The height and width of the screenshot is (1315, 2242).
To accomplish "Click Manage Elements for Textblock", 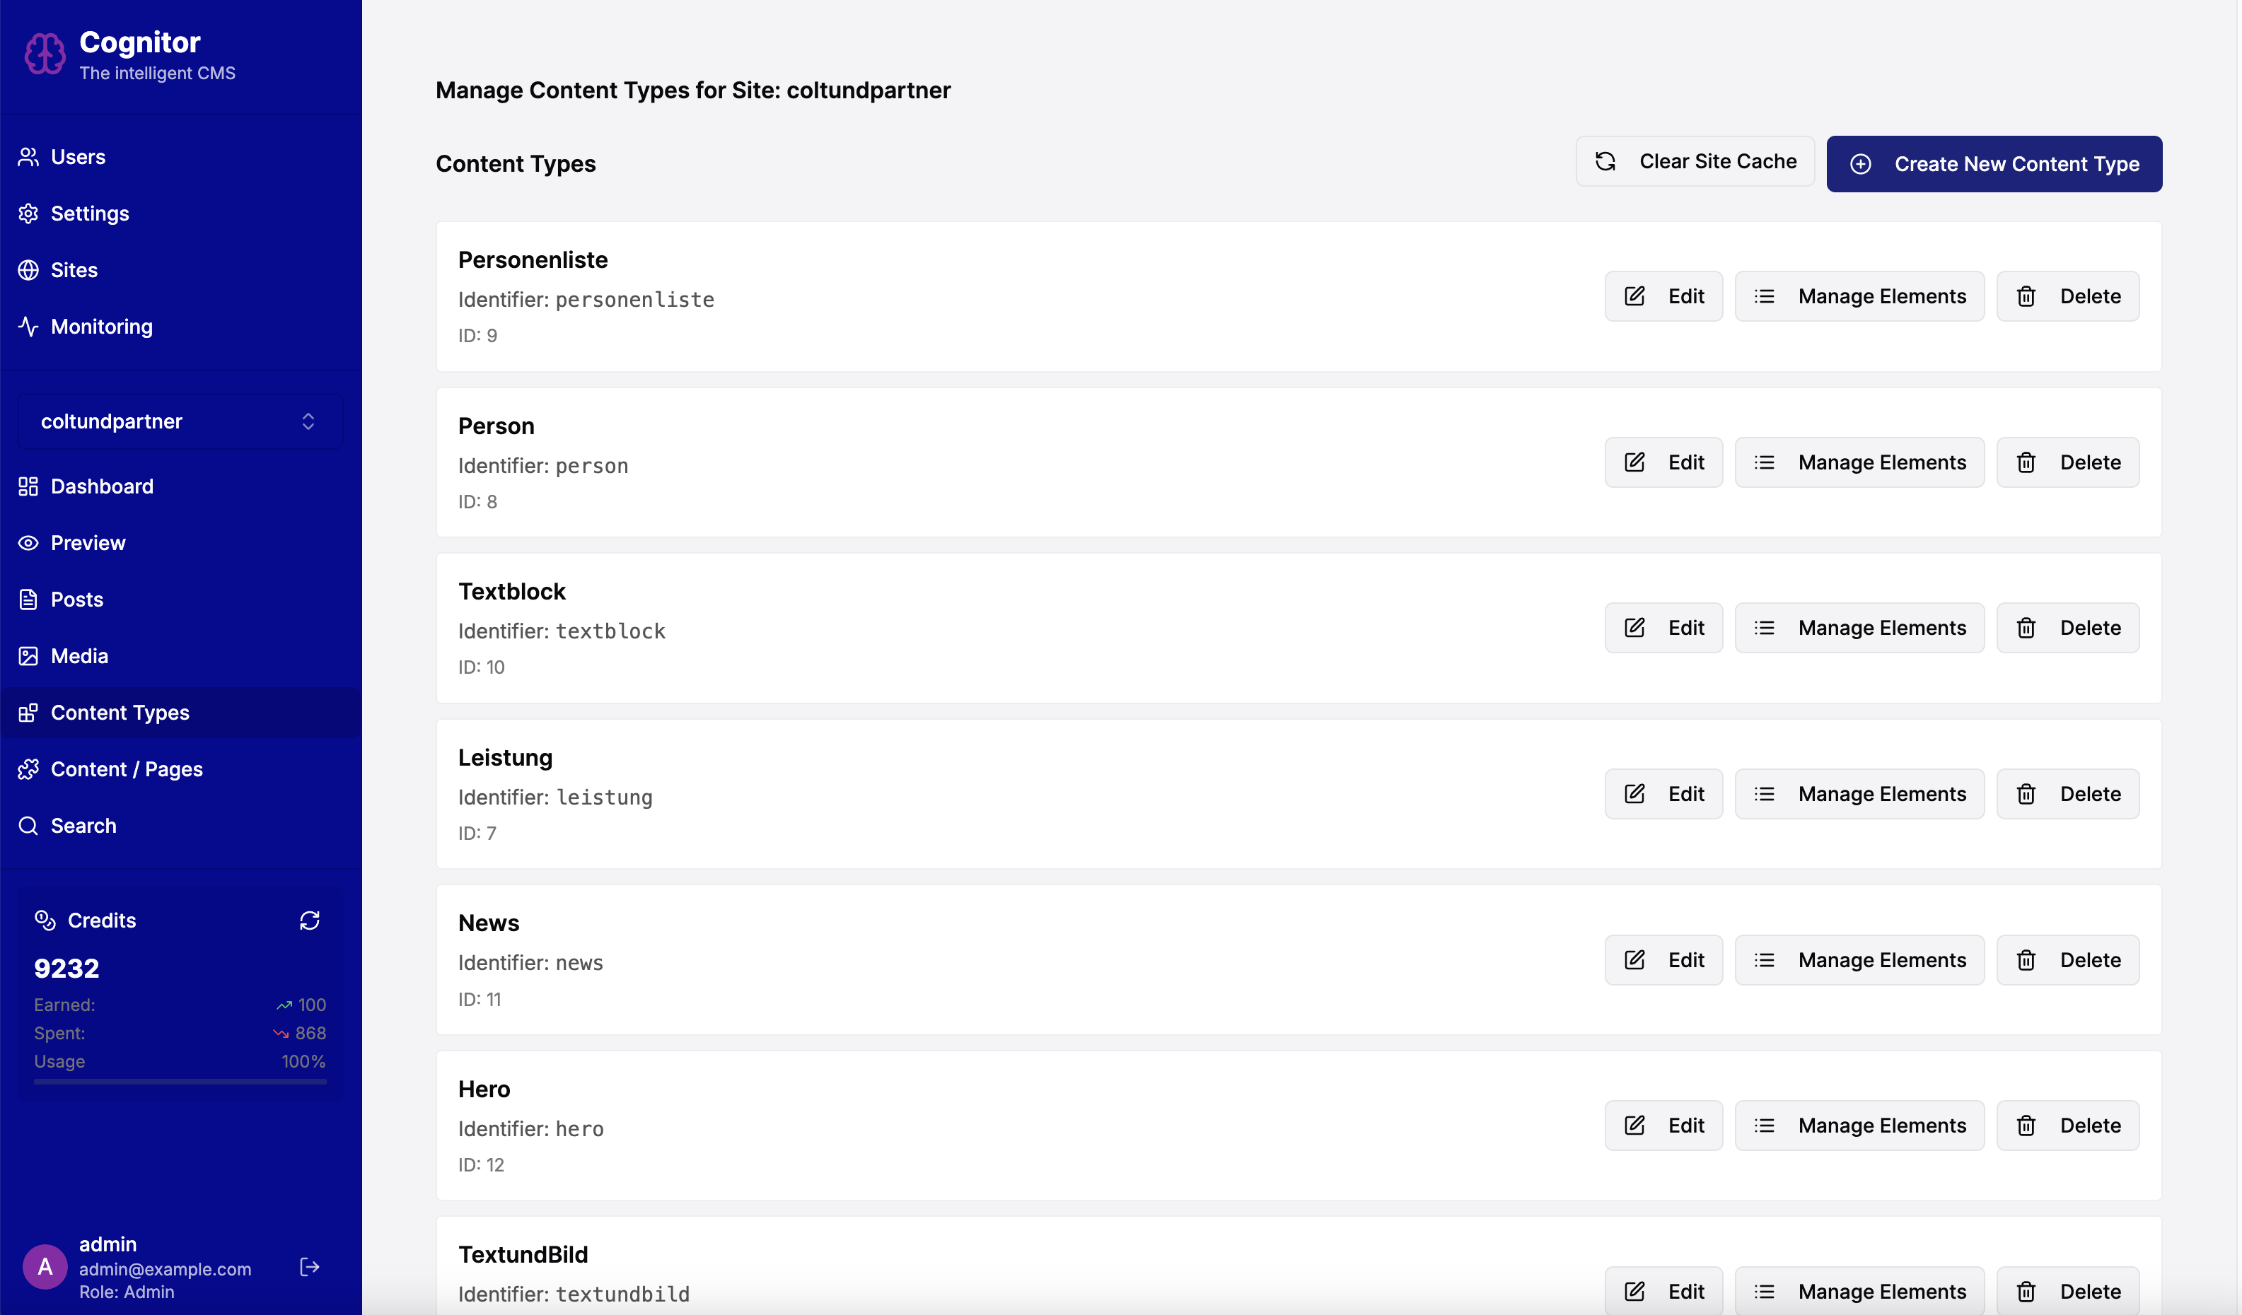I will (1859, 627).
